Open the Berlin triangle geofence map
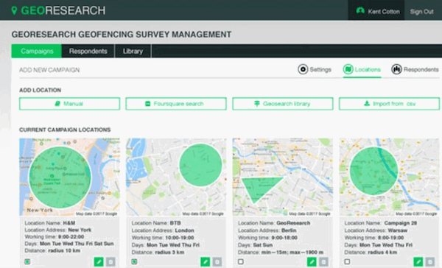The height and width of the screenshot is (268, 442). [x=283, y=177]
